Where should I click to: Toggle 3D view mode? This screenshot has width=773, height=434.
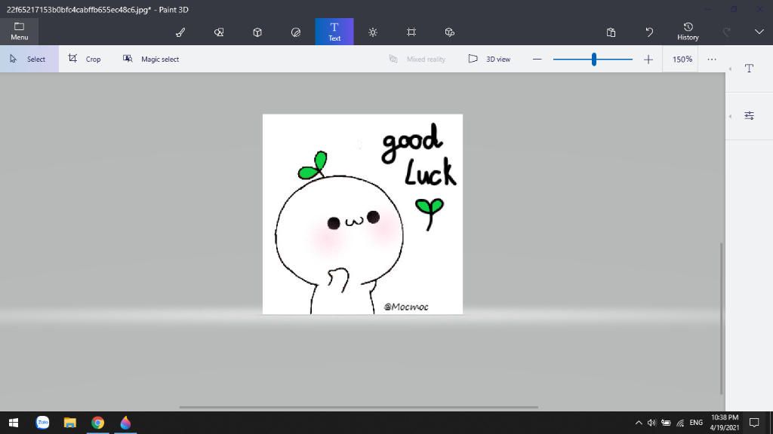click(489, 59)
